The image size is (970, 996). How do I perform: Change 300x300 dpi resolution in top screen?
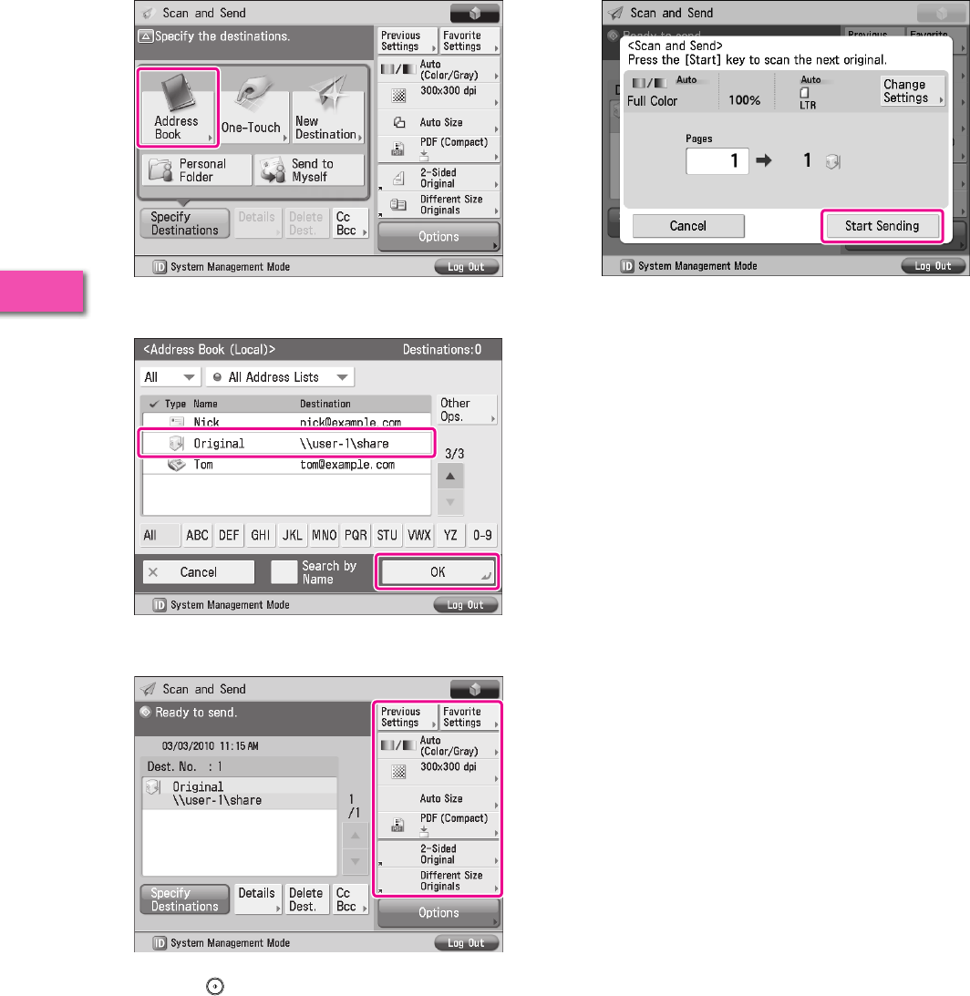(439, 96)
